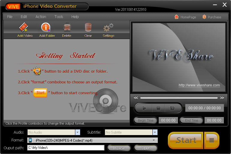
Task: Expand the Subtitle dropdown arrow
Action: point(155,132)
